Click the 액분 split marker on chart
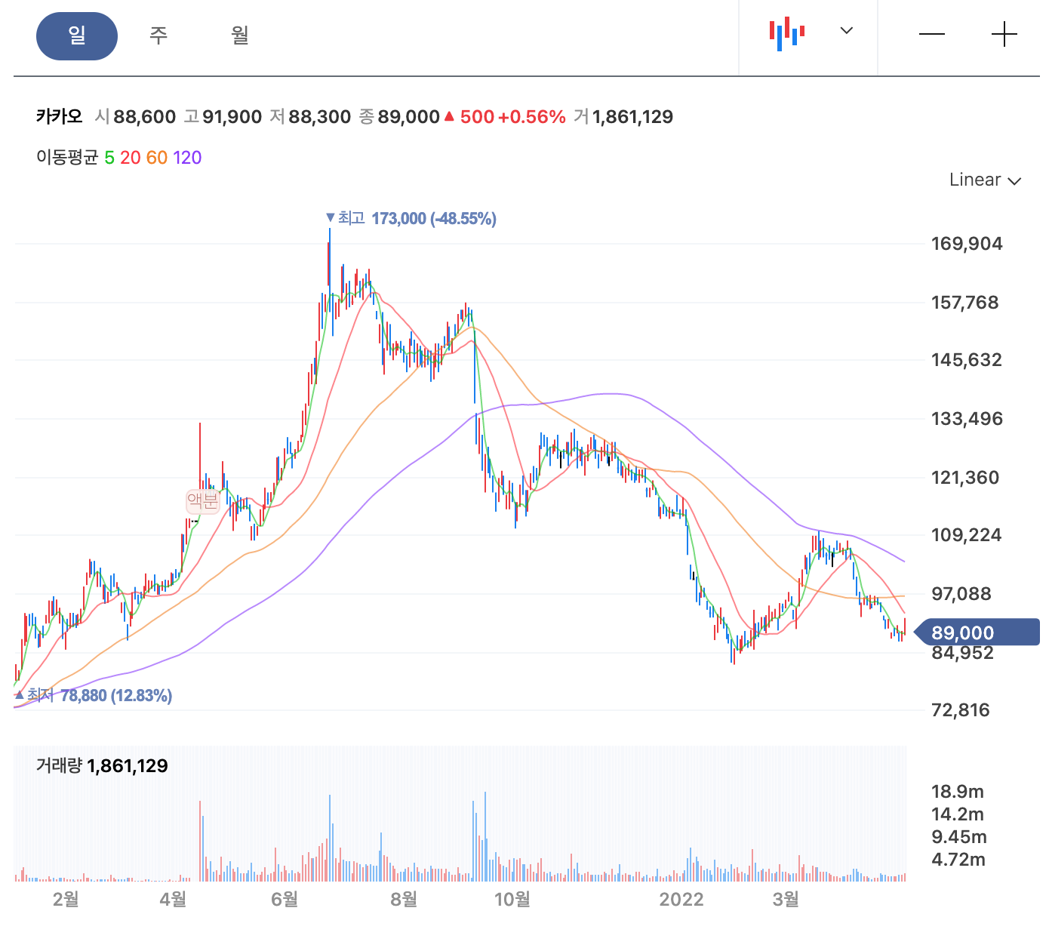The width and height of the screenshot is (1049, 951). pos(202,501)
